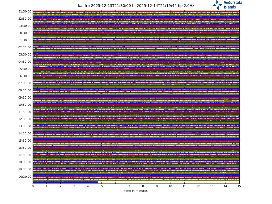The width and height of the screenshot is (272, 204).
Task: Select the 00:30:00 row label
Action: (x=25, y=33)
